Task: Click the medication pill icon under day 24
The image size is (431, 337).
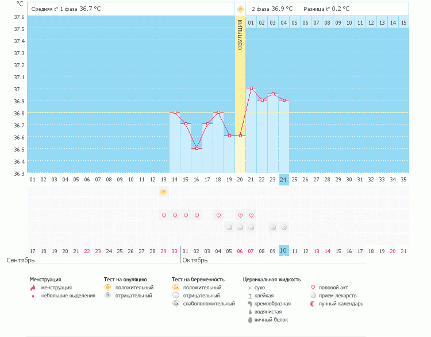Action: [284, 227]
